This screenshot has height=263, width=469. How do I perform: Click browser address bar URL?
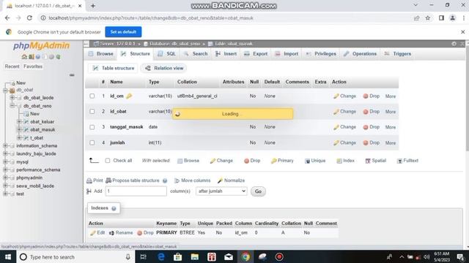pyautogui.click(x=151, y=18)
